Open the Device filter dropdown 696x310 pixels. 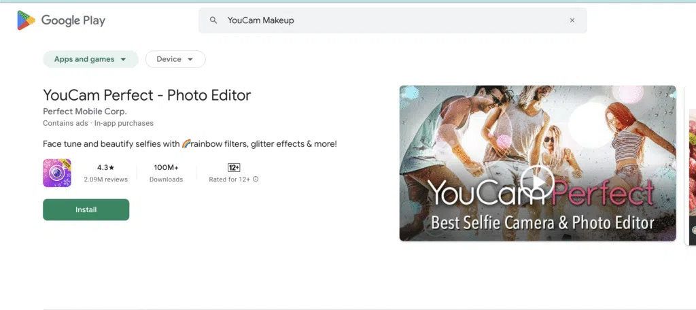tap(175, 59)
